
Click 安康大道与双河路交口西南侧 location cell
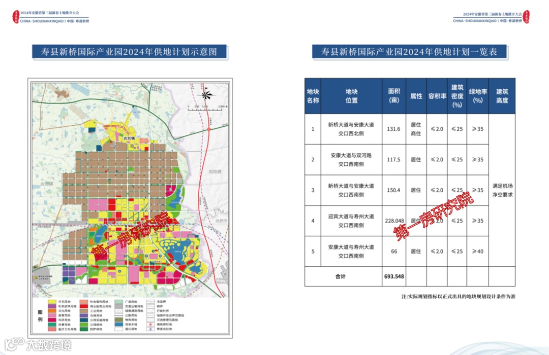click(x=351, y=160)
